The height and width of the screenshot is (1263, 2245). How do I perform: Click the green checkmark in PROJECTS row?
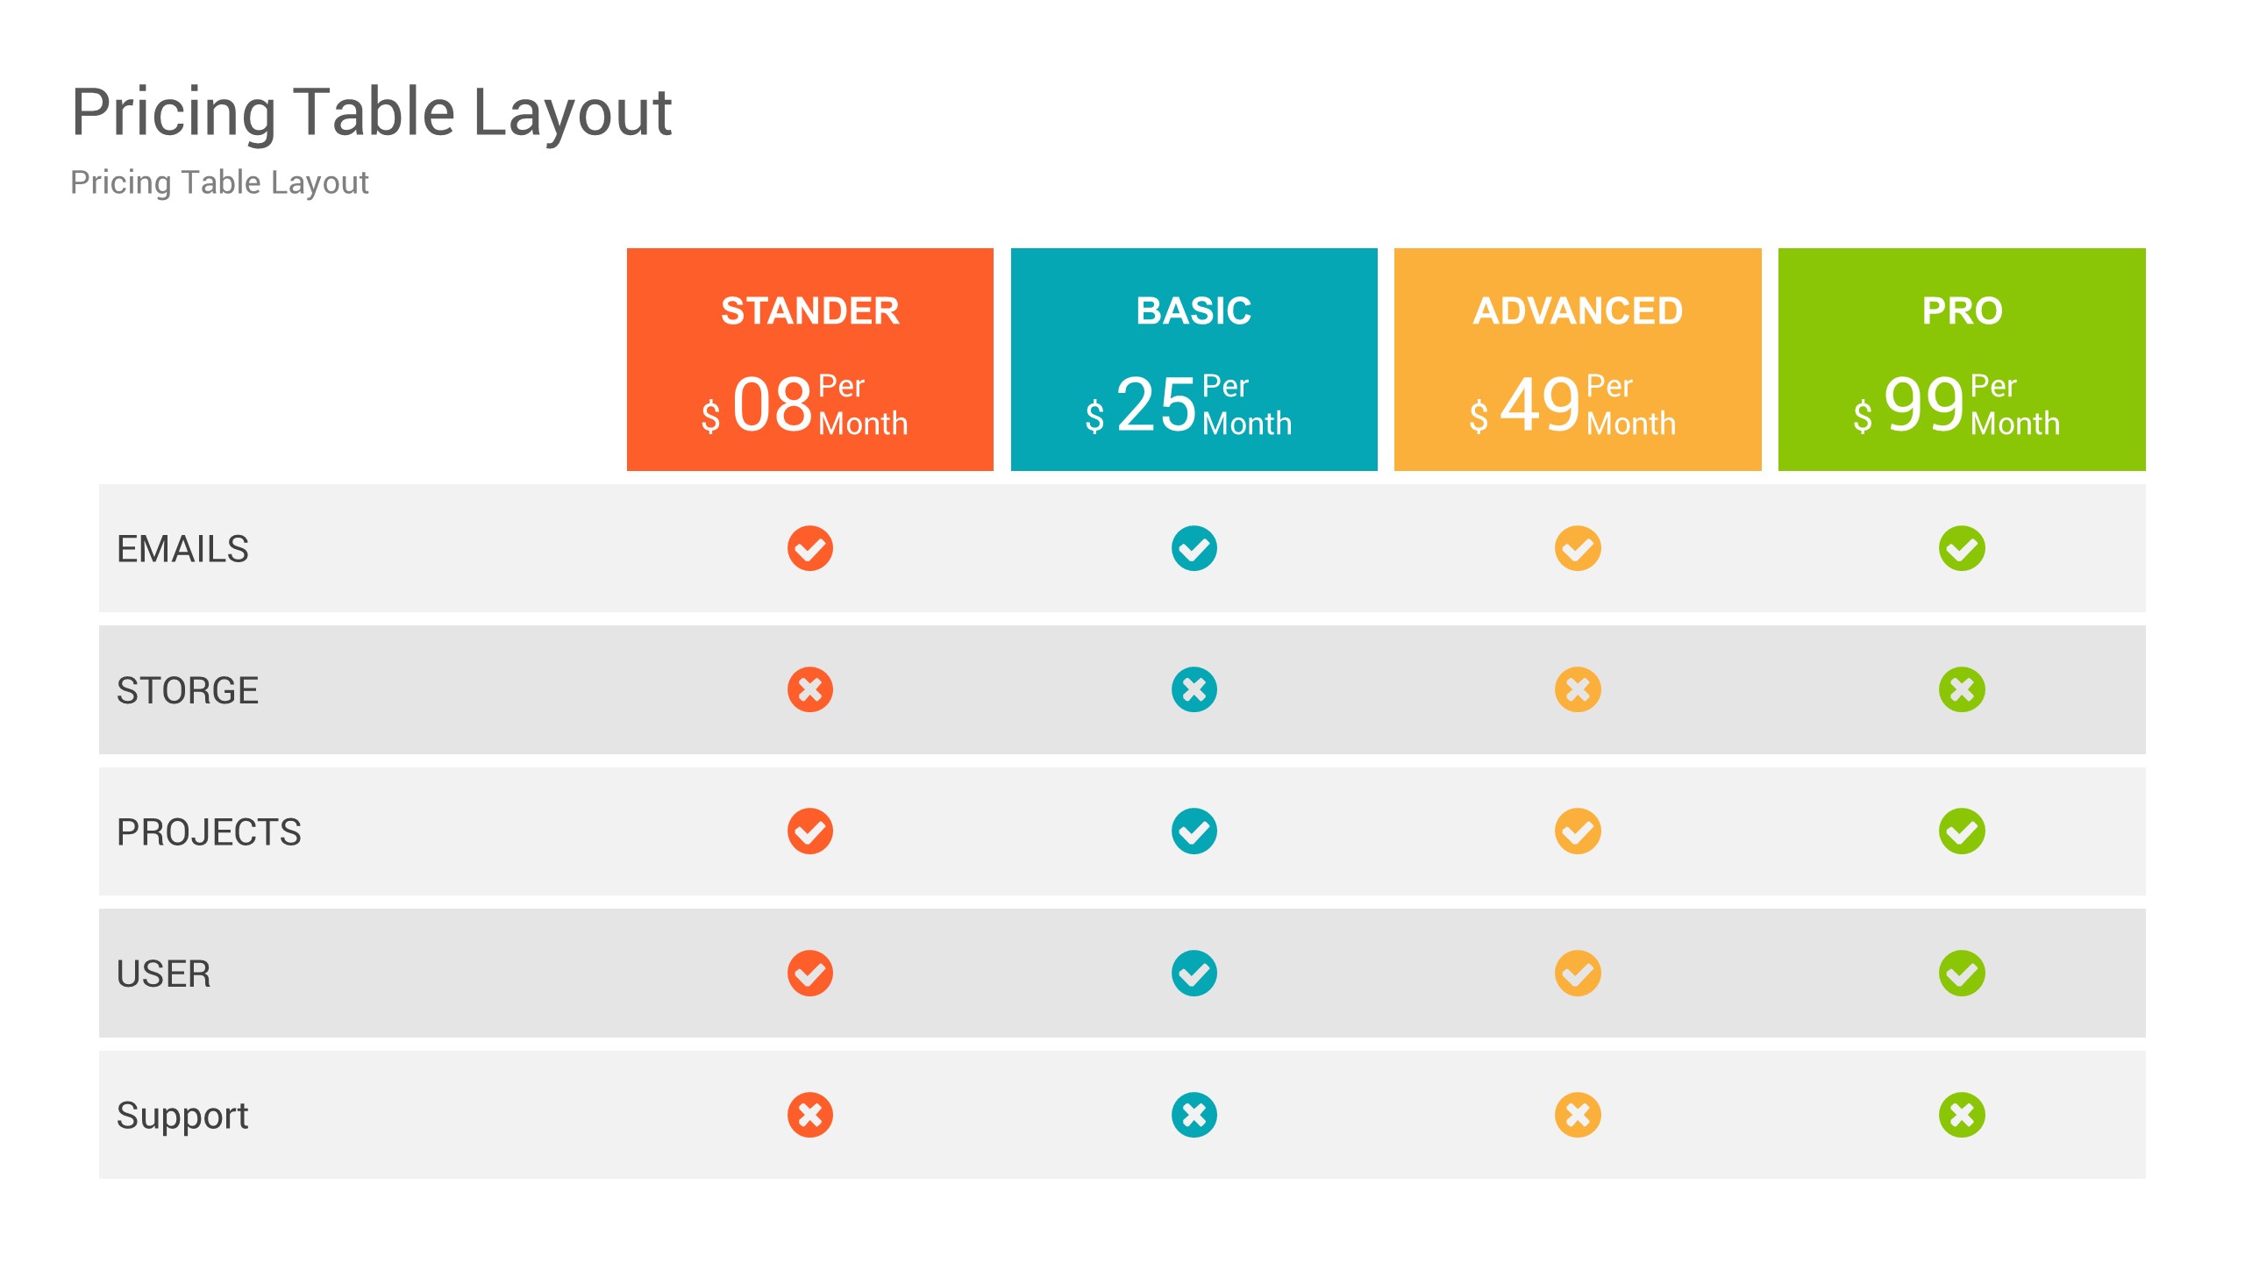[1961, 831]
